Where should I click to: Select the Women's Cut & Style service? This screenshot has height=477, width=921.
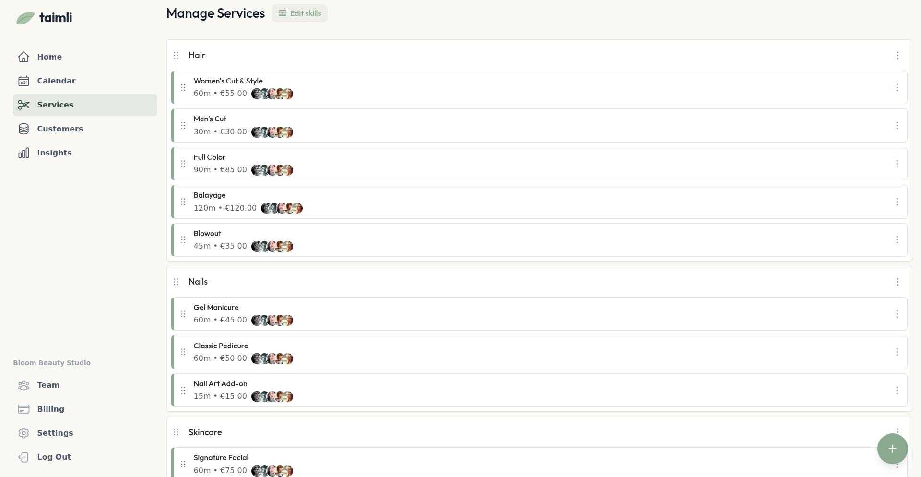(228, 81)
